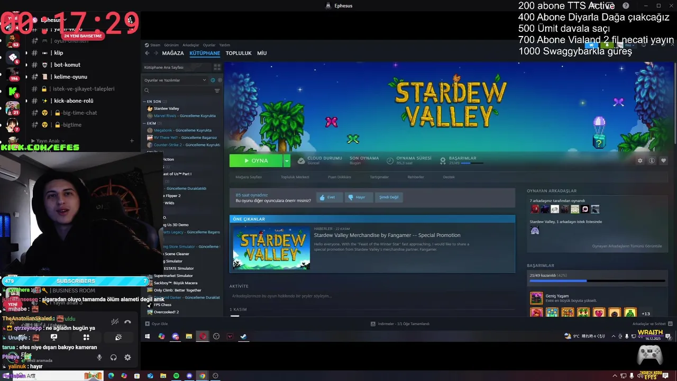This screenshot has width=677, height=381.
Task: Open the Yardım menu
Action: coord(225,45)
